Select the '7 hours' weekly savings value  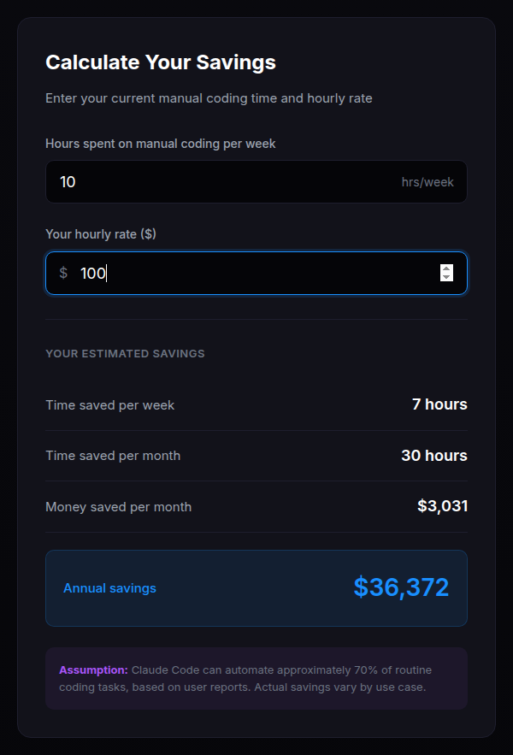coord(439,404)
